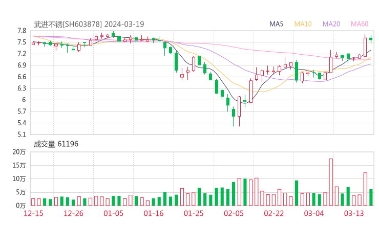
Task: Click the last green candlestick near 7.6
Action: tap(371, 39)
